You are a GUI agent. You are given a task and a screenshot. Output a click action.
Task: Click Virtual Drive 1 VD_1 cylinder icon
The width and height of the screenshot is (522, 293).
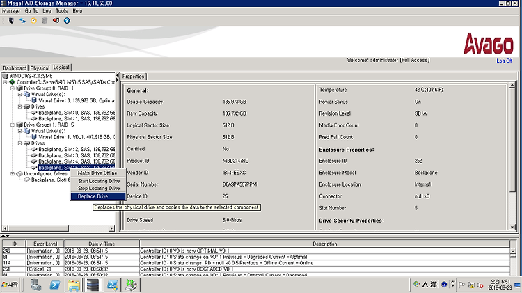[x=34, y=137]
